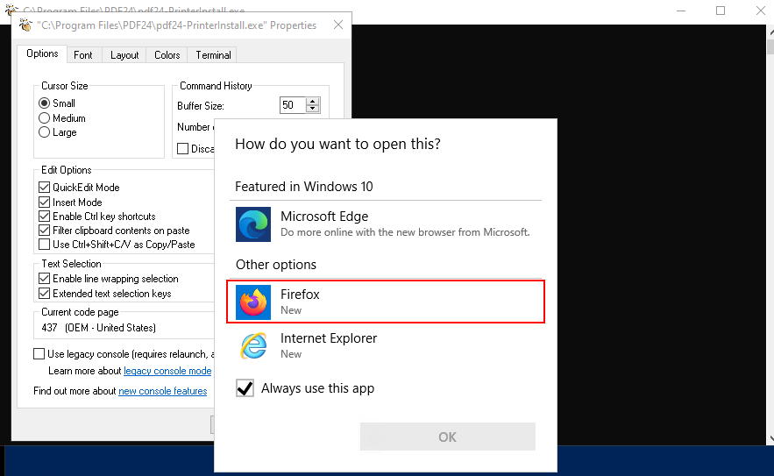Click the Firefox logo icon

[x=253, y=302]
